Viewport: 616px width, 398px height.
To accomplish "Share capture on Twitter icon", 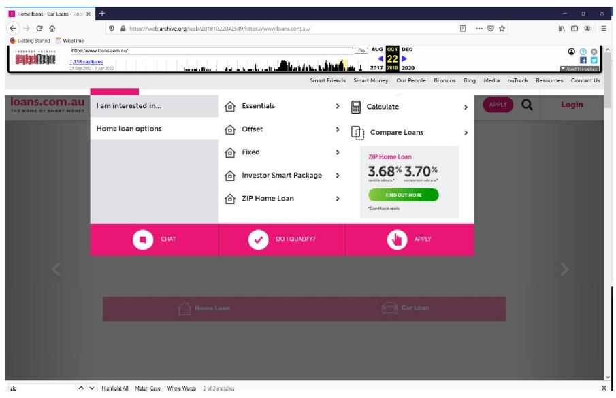I will coord(594,60).
